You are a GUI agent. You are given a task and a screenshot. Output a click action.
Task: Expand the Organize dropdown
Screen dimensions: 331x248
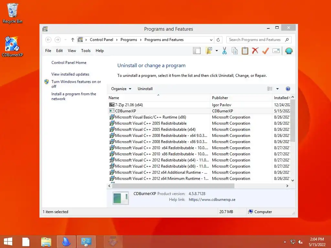click(x=121, y=89)
